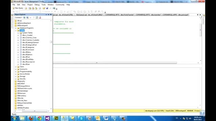Screen dimensions: 216x121
Task: Open the Project menu
Action: pyautogui.click(x=30, y=5)
